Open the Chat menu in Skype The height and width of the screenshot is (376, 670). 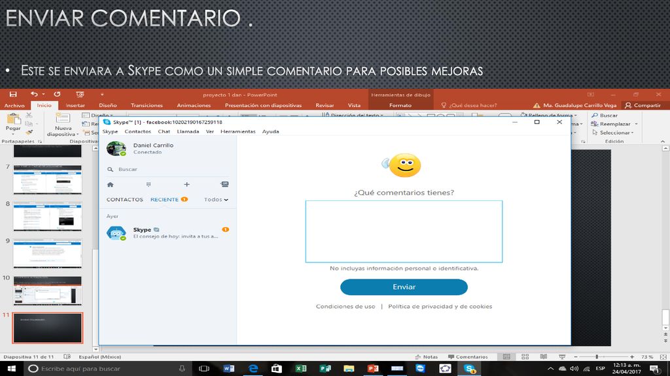pos(164,131)
